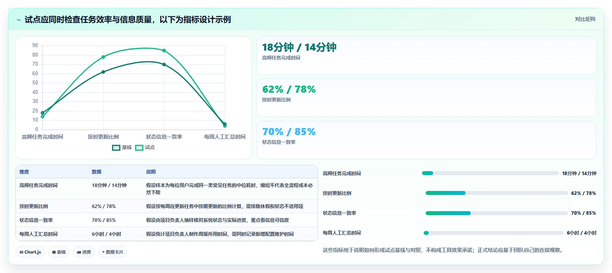
Task: Click 每周人工汇总时间 axis label on chart
Action: click(x=224, y=137)
